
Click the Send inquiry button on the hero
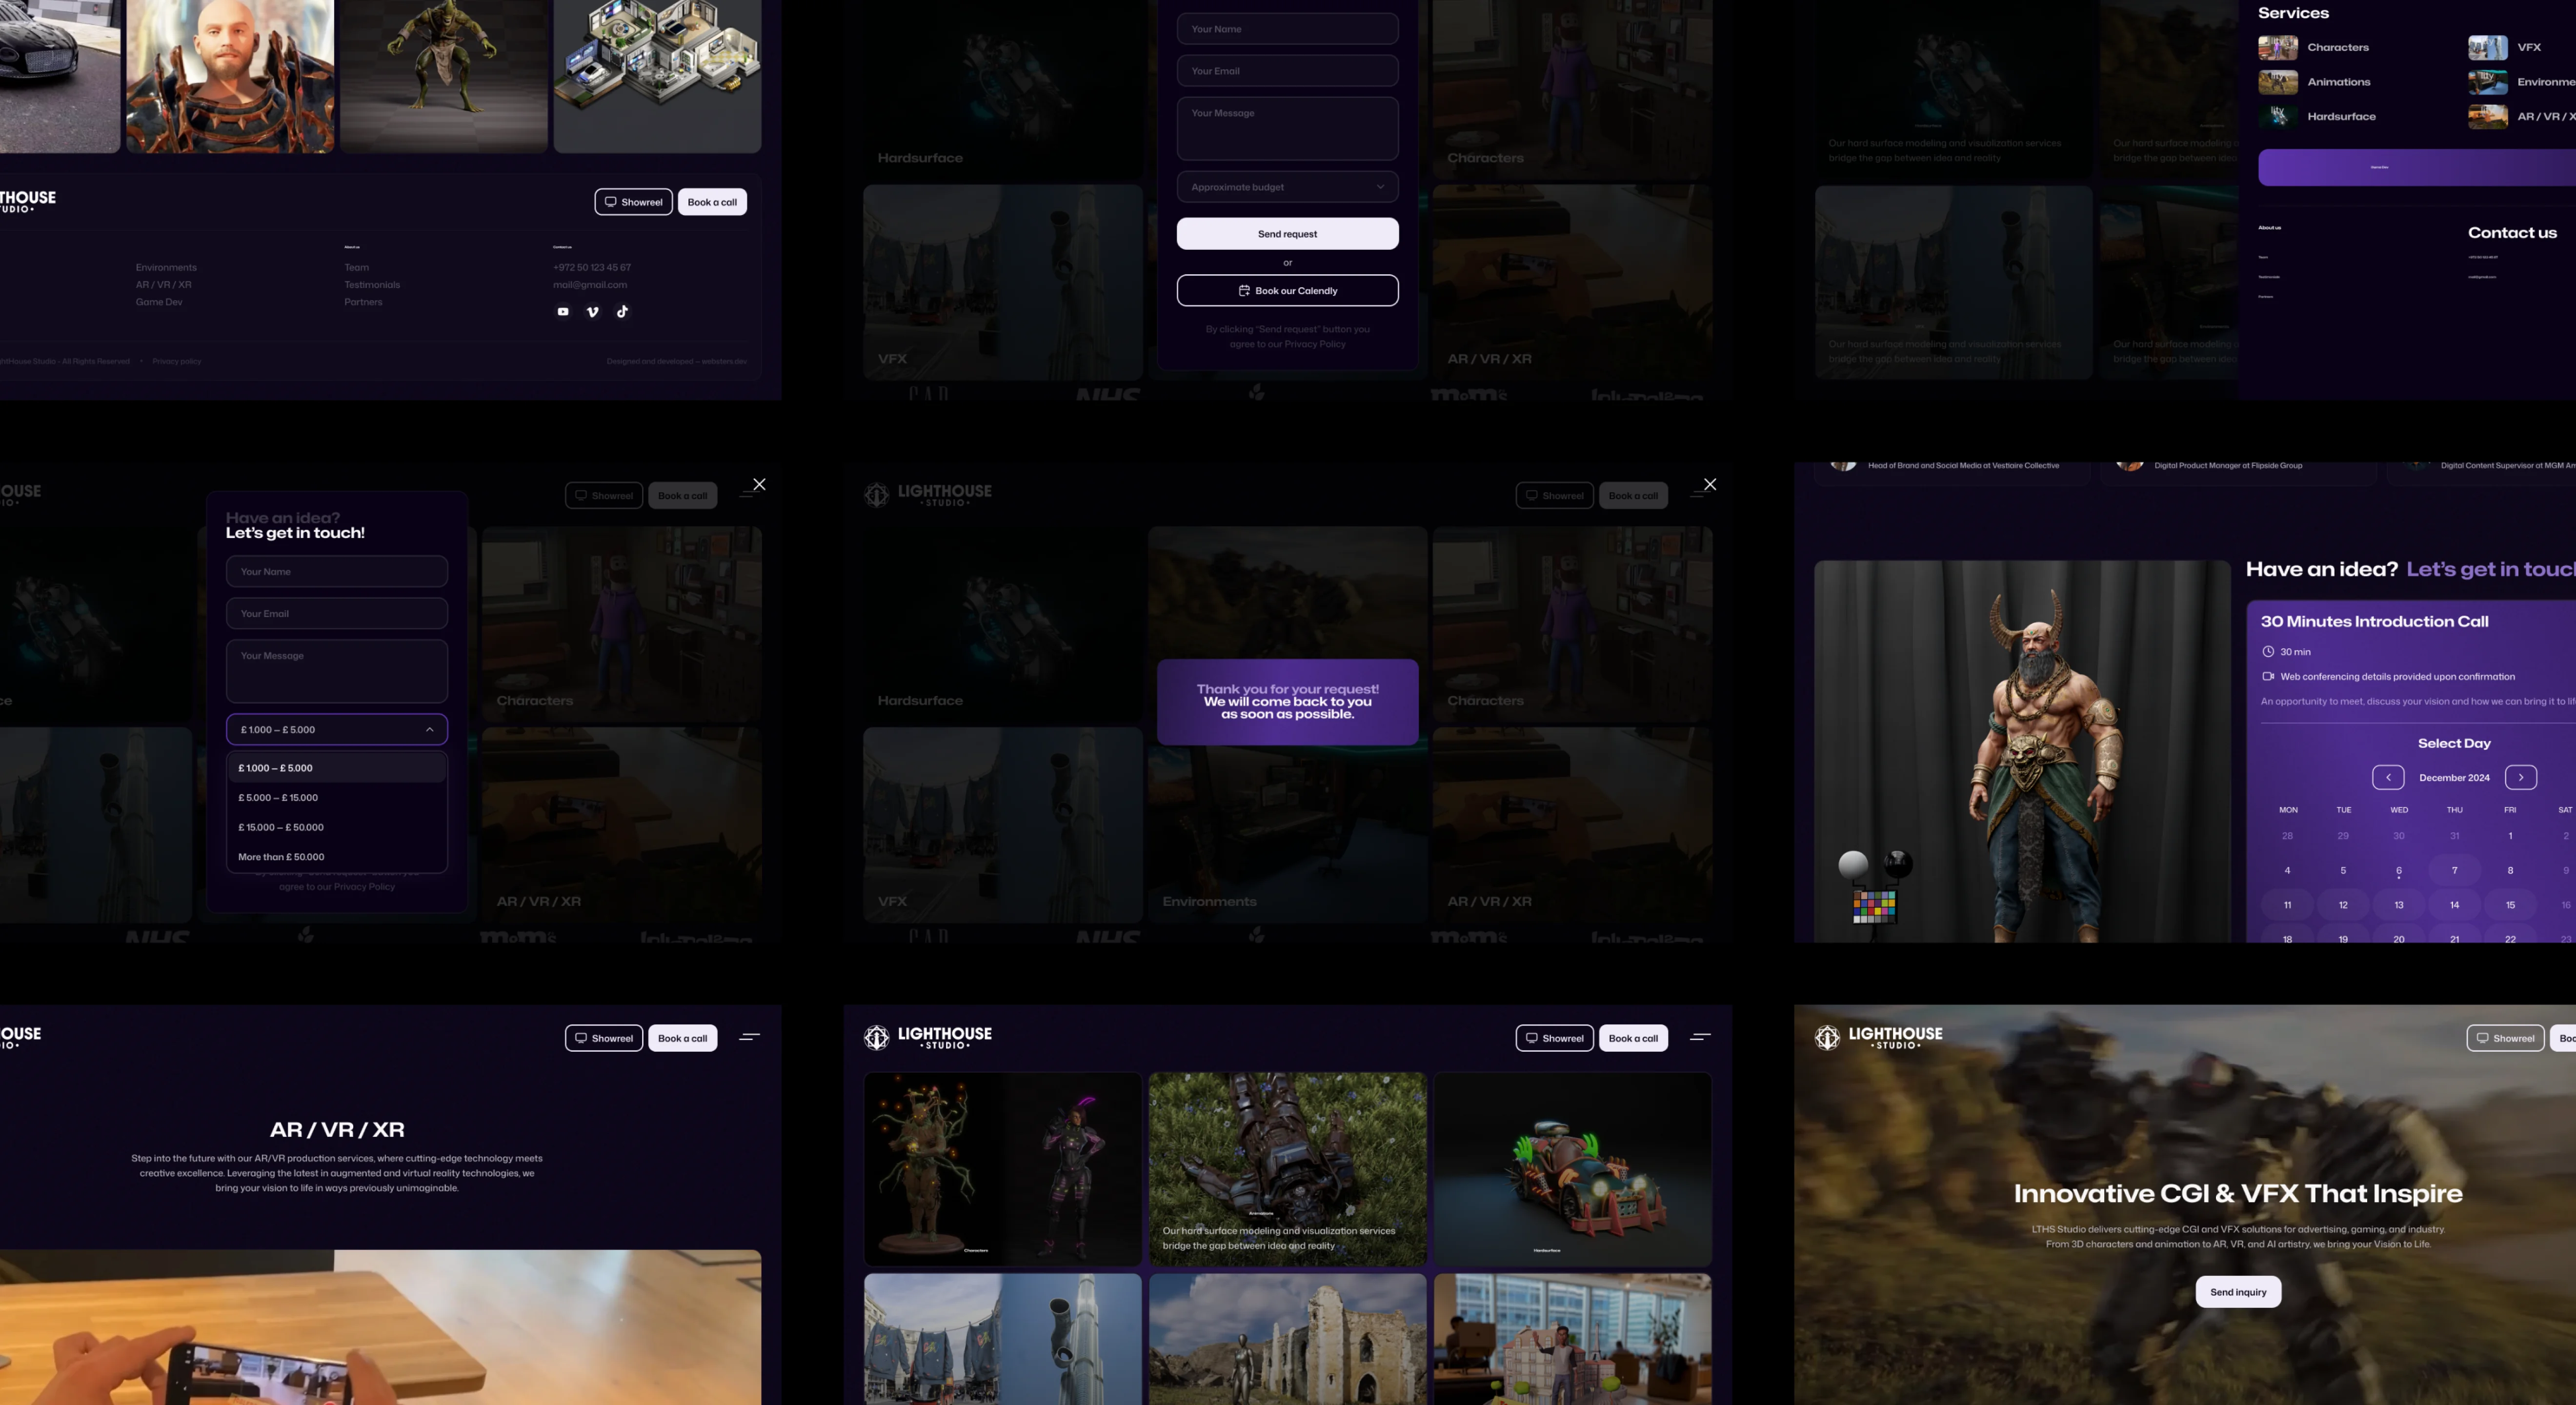click(2238, 1292)
